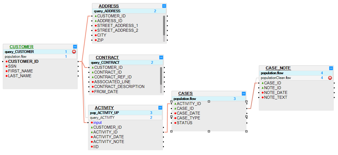Click red stop icon on populationClean.flow row

point(330,78)
